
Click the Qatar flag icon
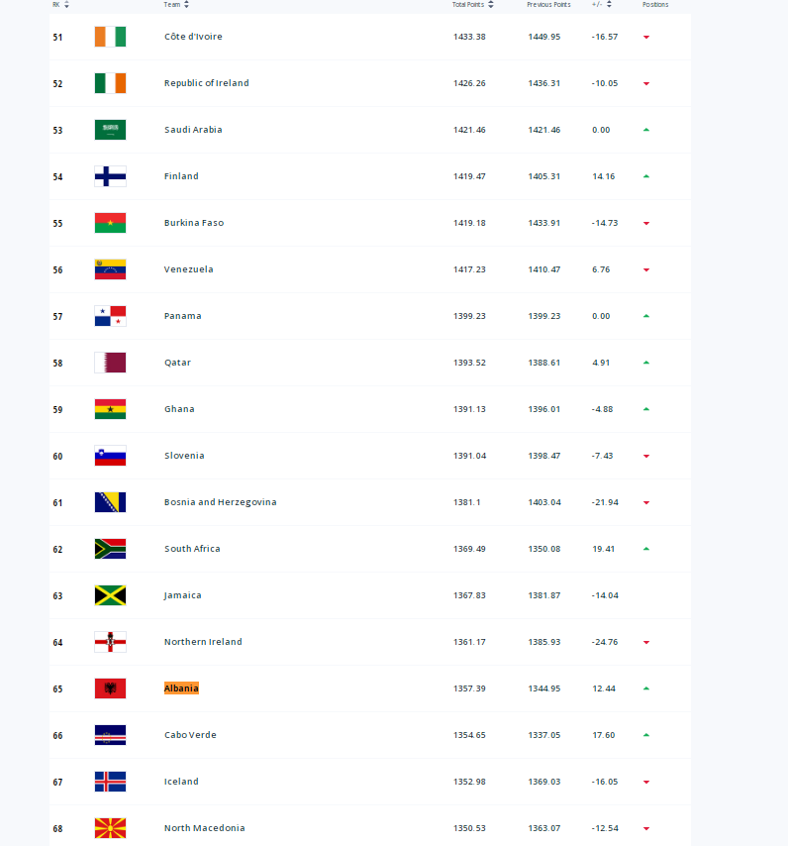click(110, 363)
